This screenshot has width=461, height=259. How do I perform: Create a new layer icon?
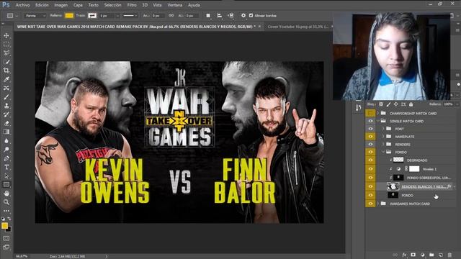click(441, 255)
